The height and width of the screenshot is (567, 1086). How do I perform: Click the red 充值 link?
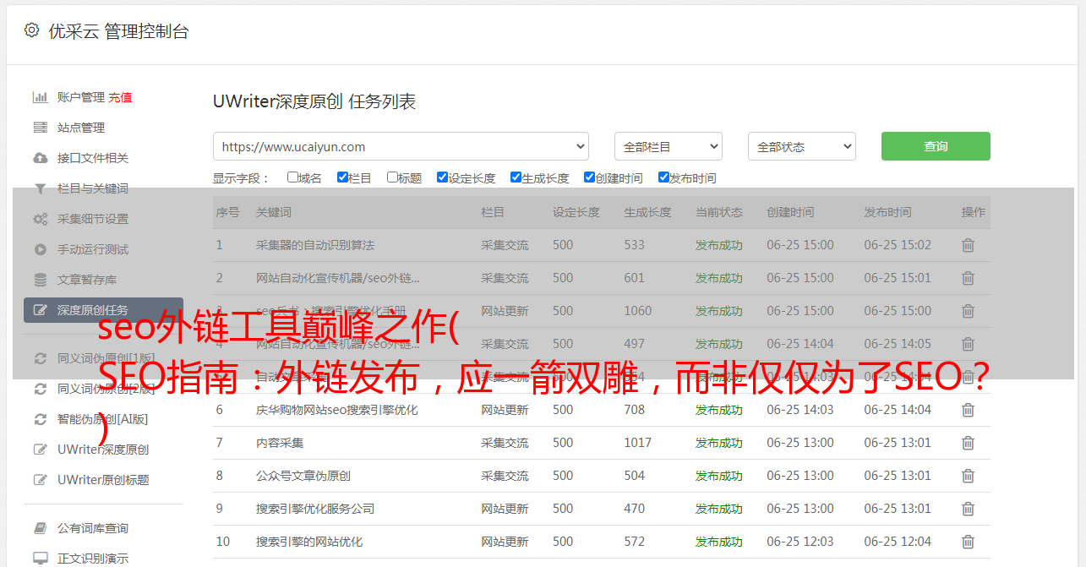(120, 97)
